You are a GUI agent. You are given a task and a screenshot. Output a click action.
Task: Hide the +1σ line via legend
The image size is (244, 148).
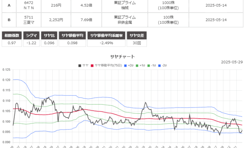(142, 65)
